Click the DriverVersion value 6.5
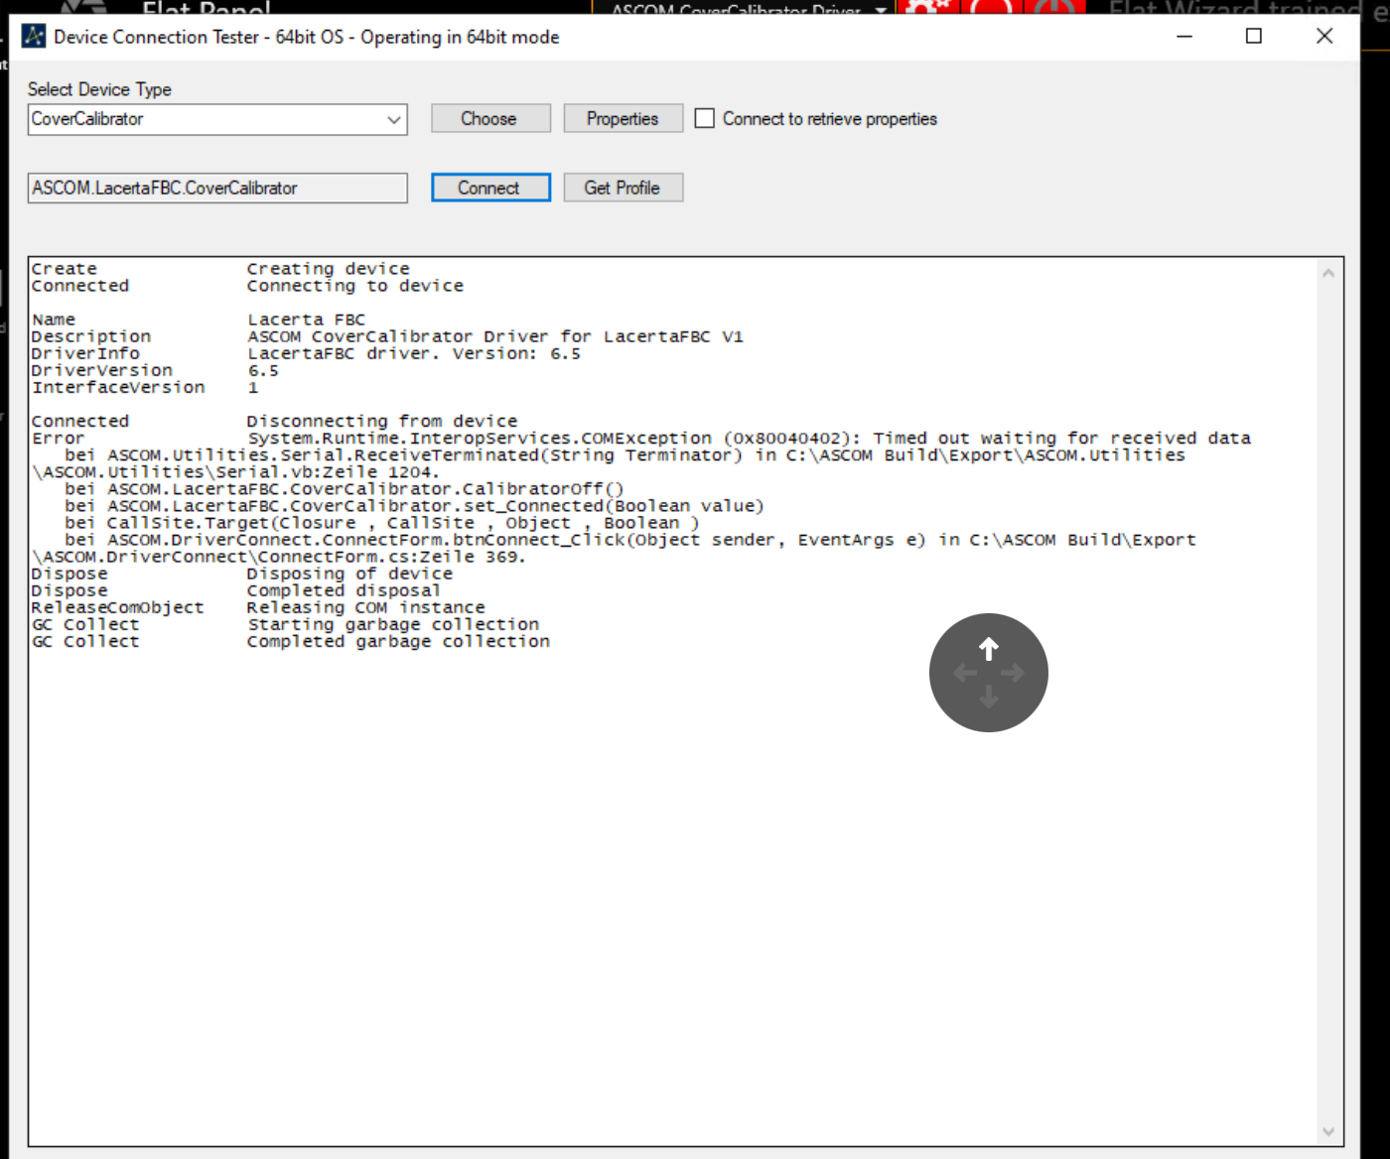 [263, 370]
